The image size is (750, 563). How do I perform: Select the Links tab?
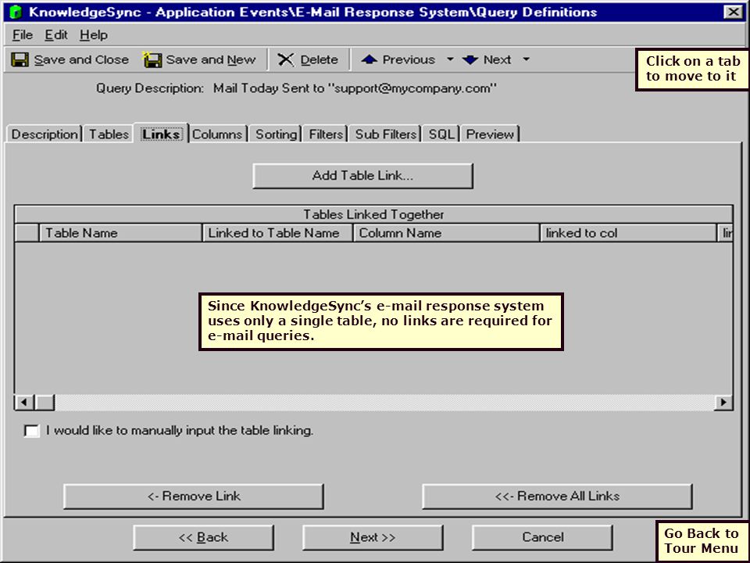coord(161,134)
